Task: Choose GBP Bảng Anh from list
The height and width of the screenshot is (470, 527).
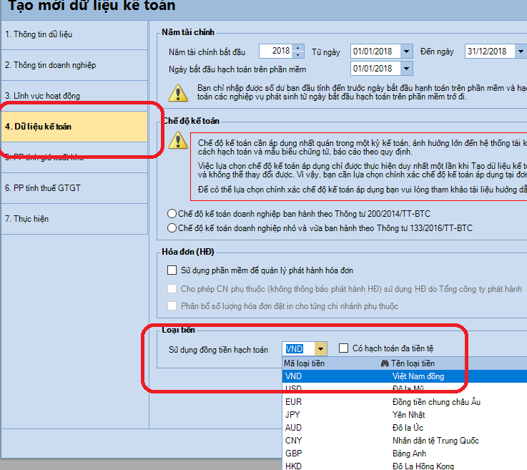Action: pyautogui.click(x=405, y=454)
